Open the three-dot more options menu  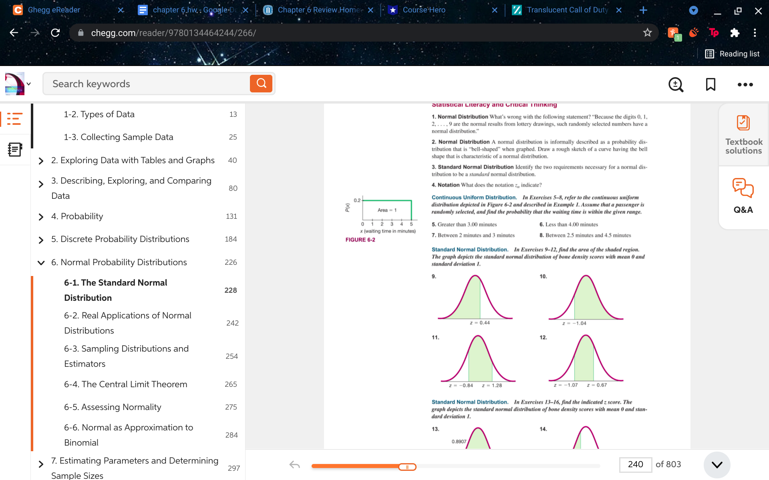click(745, 84)
